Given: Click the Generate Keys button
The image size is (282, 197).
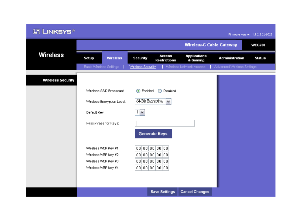Looking at the screenshot, I should [154, 134].
